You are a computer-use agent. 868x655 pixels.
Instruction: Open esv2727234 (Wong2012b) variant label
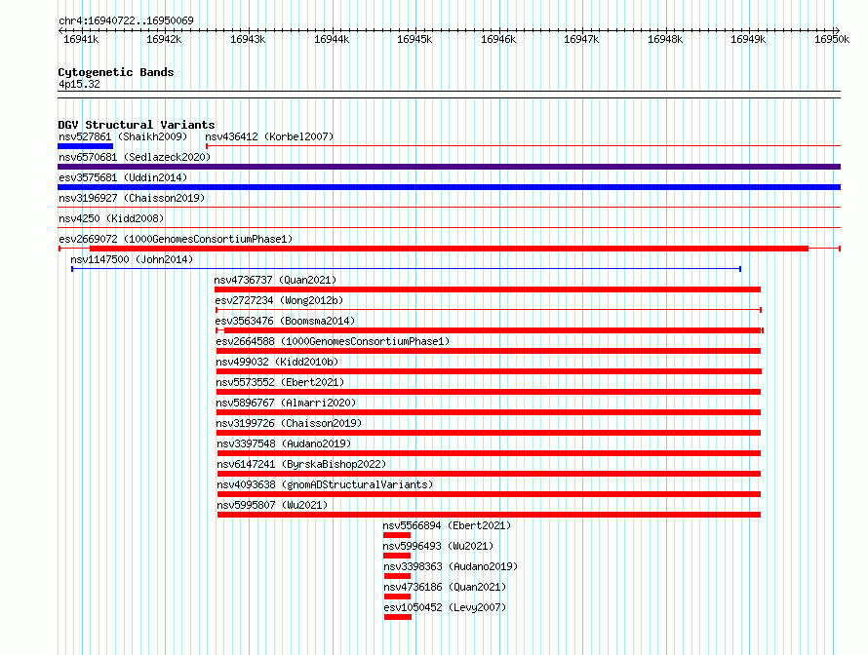[x=279, y=300]
